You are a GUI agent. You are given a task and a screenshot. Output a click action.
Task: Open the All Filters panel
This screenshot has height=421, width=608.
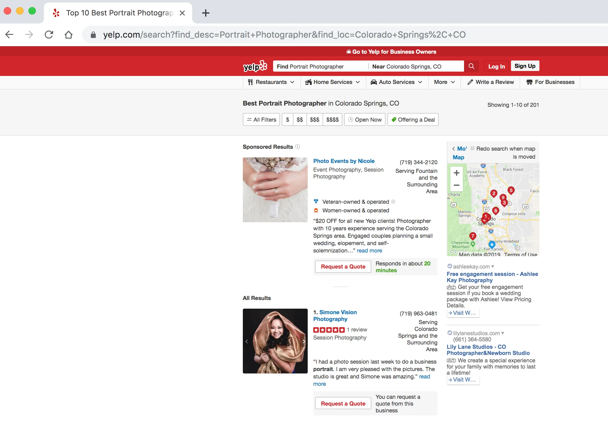pos(261,119)
